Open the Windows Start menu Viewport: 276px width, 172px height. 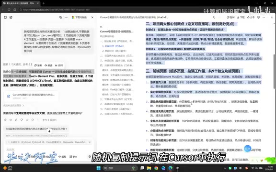98,168
